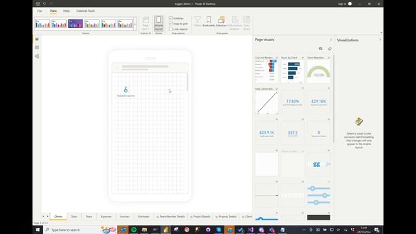
Task: Switch to the Team page tab
Action: tap(89, 216)
